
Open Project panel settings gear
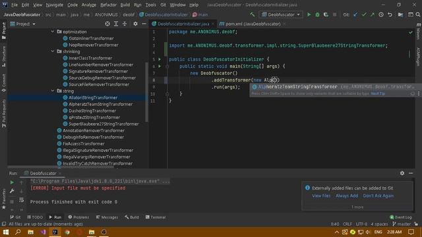point(135,24)
